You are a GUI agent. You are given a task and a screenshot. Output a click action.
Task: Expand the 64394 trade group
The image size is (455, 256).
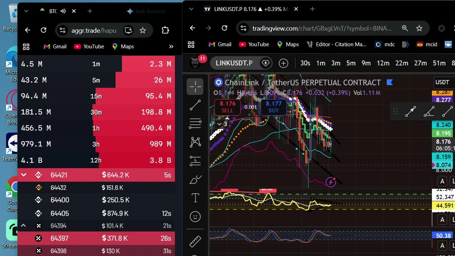(23, 226)
